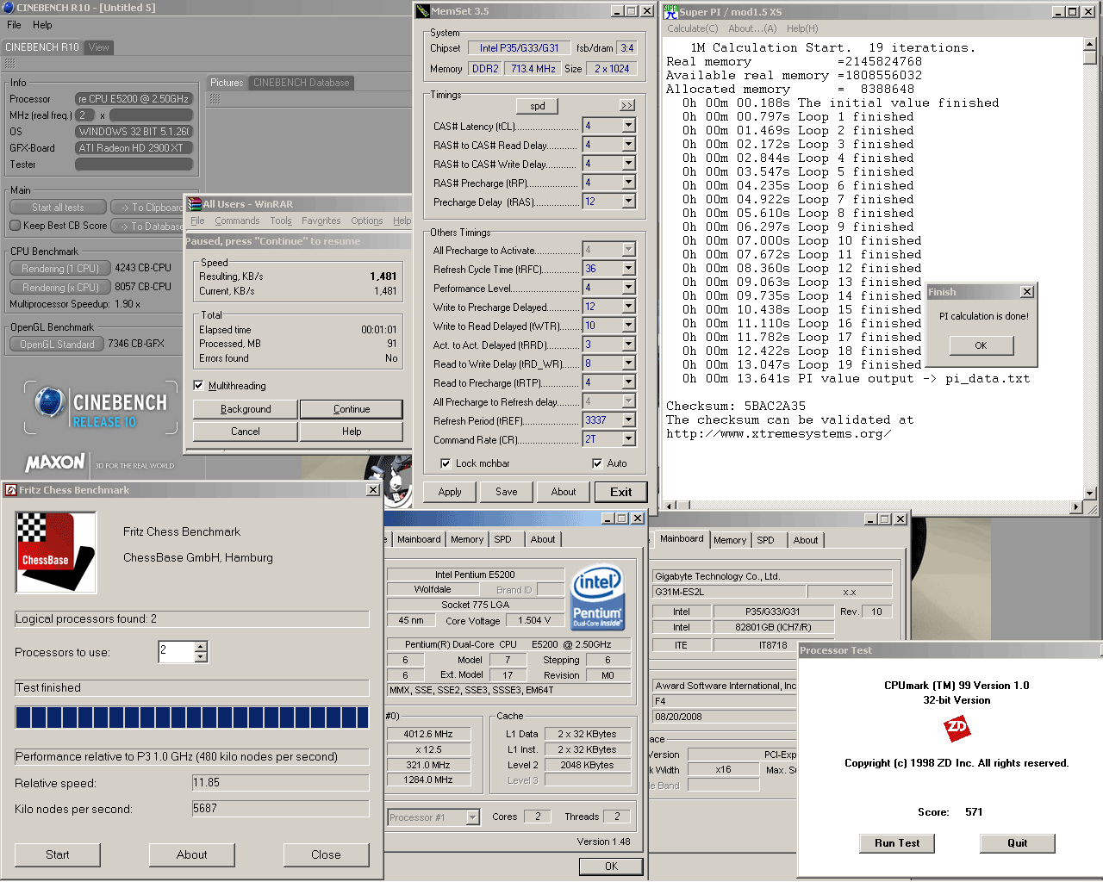The width and height of the screenshot is (1103, 882).
Task: Click the ChessBase logo in Fritz window
Action: click(x=56, y=552)
